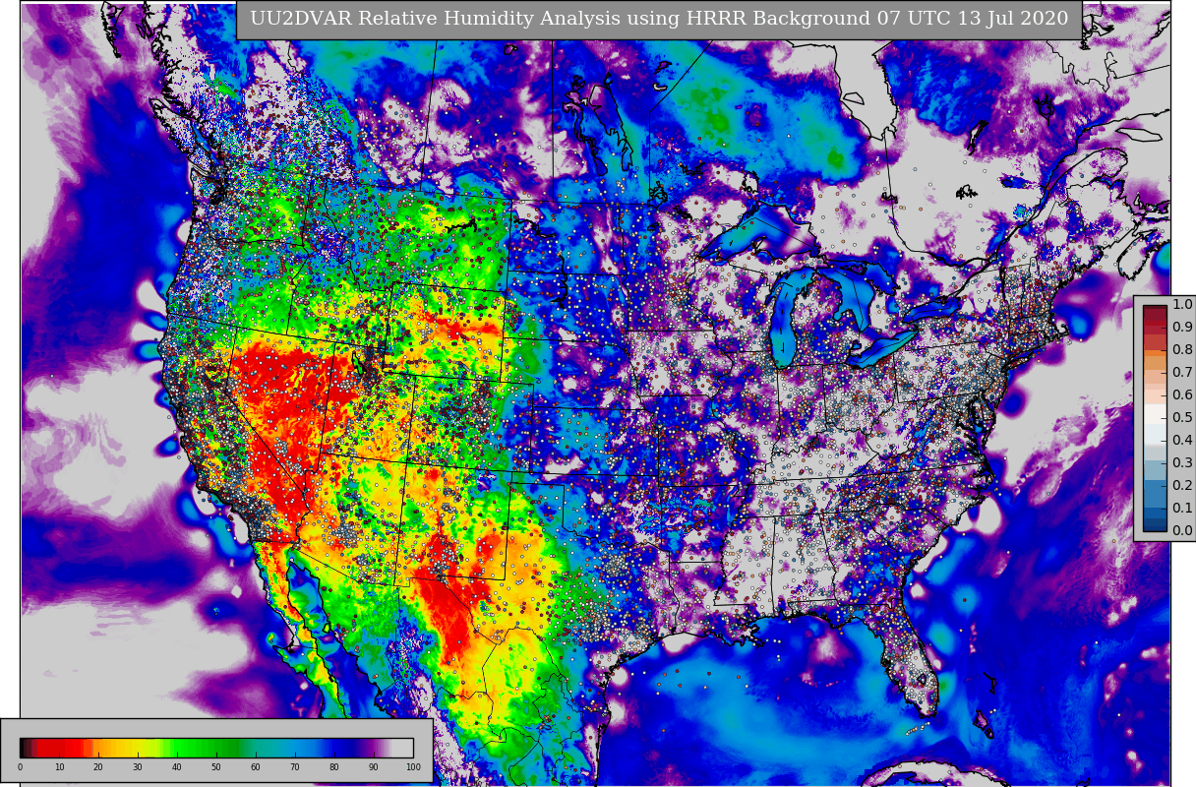This screenshot has height=787, width=1196.
Task: Click the 30 tick label on humidity colorbar
Action: click(x=138, y=767)
